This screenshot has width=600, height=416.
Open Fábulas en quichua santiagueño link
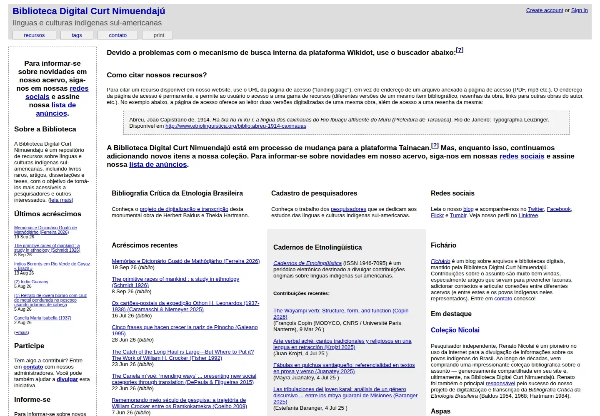tap(344, 368)
